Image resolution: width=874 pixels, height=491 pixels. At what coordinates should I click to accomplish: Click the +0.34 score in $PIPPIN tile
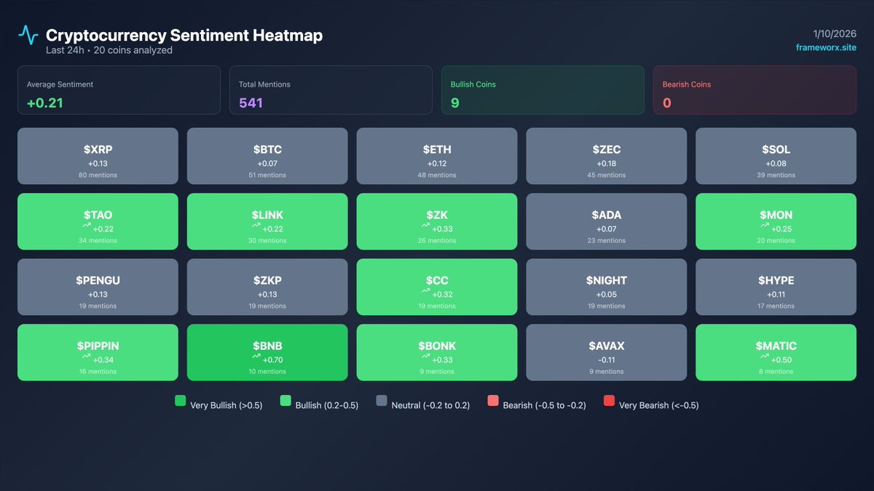[103, 360]
